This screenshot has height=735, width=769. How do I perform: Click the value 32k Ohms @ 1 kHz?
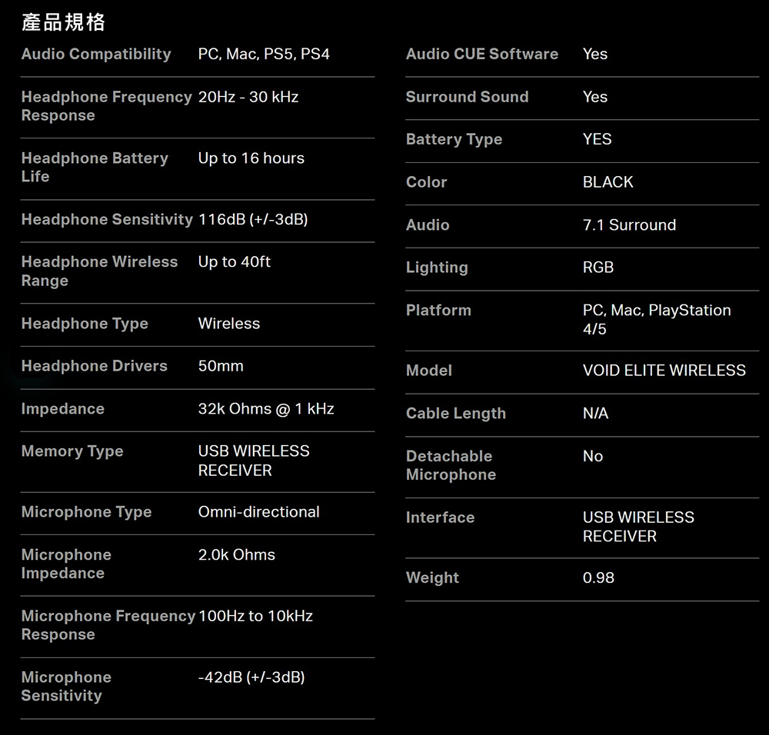click(266, 409)
